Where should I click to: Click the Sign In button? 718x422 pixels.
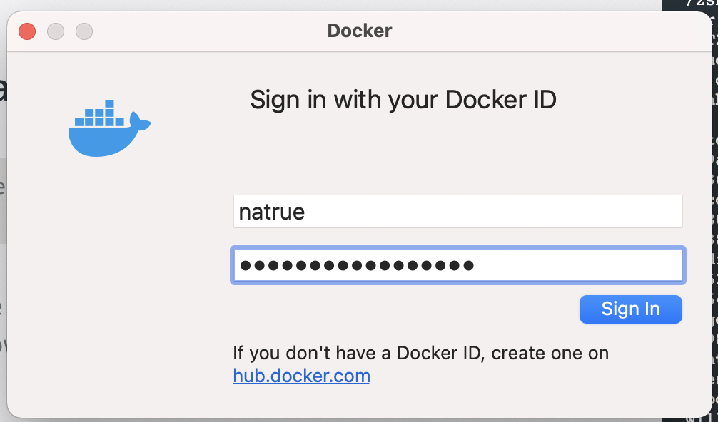(630, 309)
